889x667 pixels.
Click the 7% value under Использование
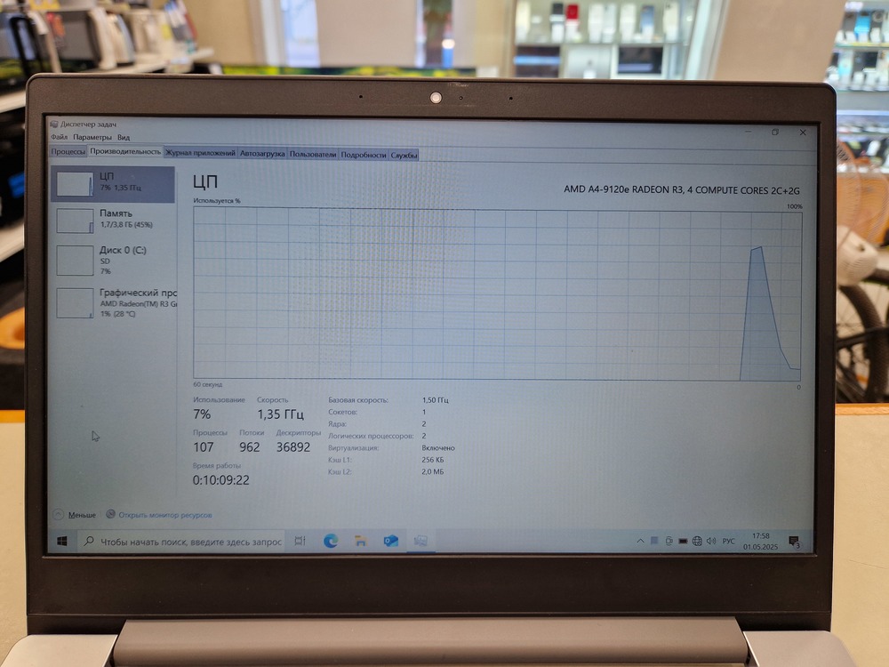click(x=202, y=414)
